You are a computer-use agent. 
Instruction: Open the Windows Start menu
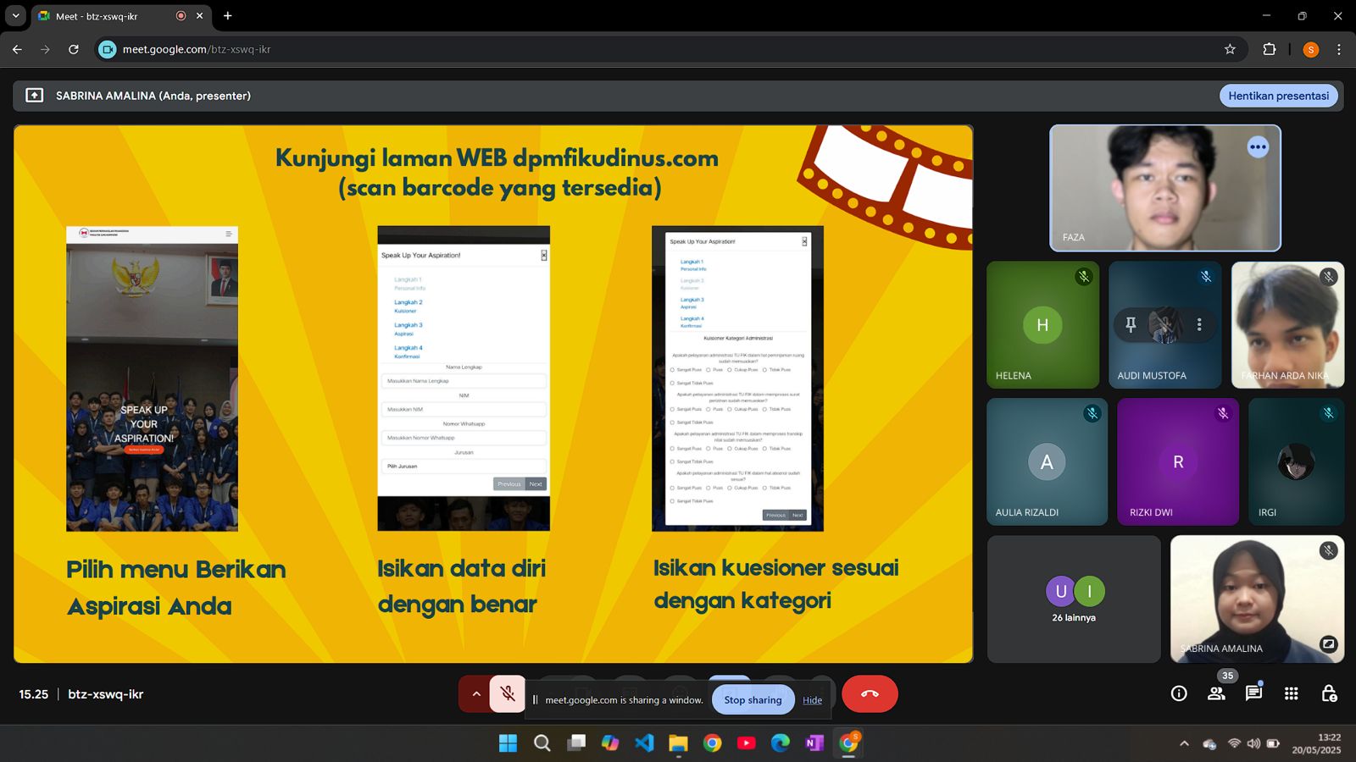(508, 743)
